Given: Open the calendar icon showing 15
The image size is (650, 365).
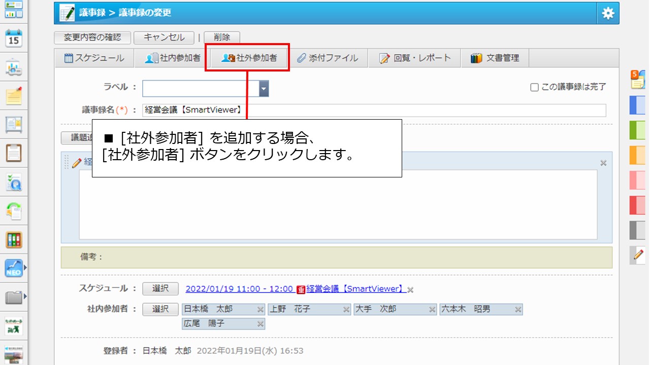Looking at the screenshot, I should (x=14, y=38).
